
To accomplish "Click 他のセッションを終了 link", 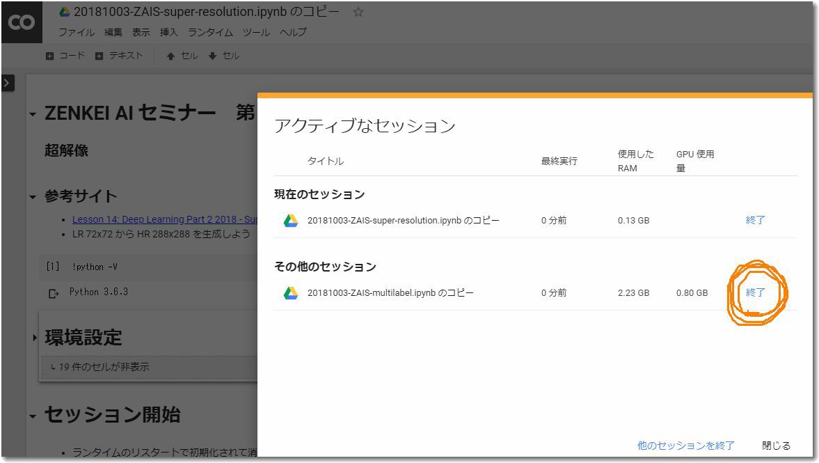I will pos(685,446).
